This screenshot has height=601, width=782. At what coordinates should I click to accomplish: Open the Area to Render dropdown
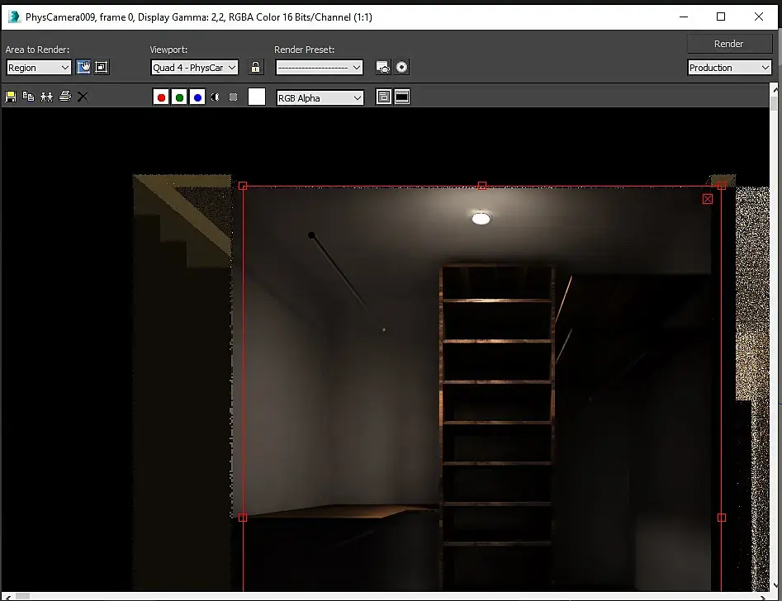point(39,68)
